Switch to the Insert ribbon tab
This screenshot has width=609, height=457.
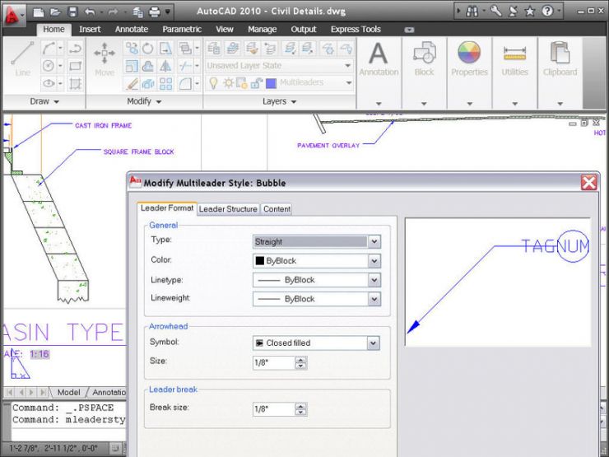point(90,29)
